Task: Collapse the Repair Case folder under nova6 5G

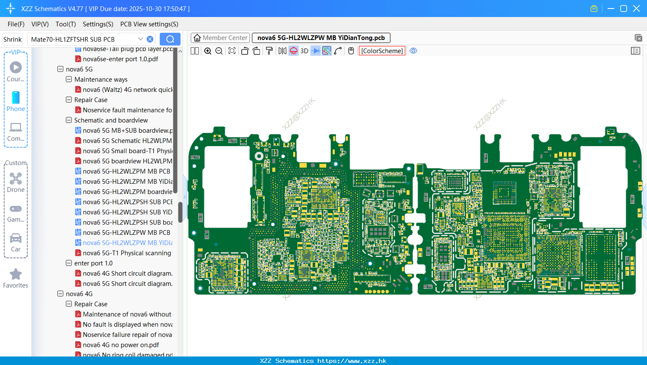Action: point(69,100)
